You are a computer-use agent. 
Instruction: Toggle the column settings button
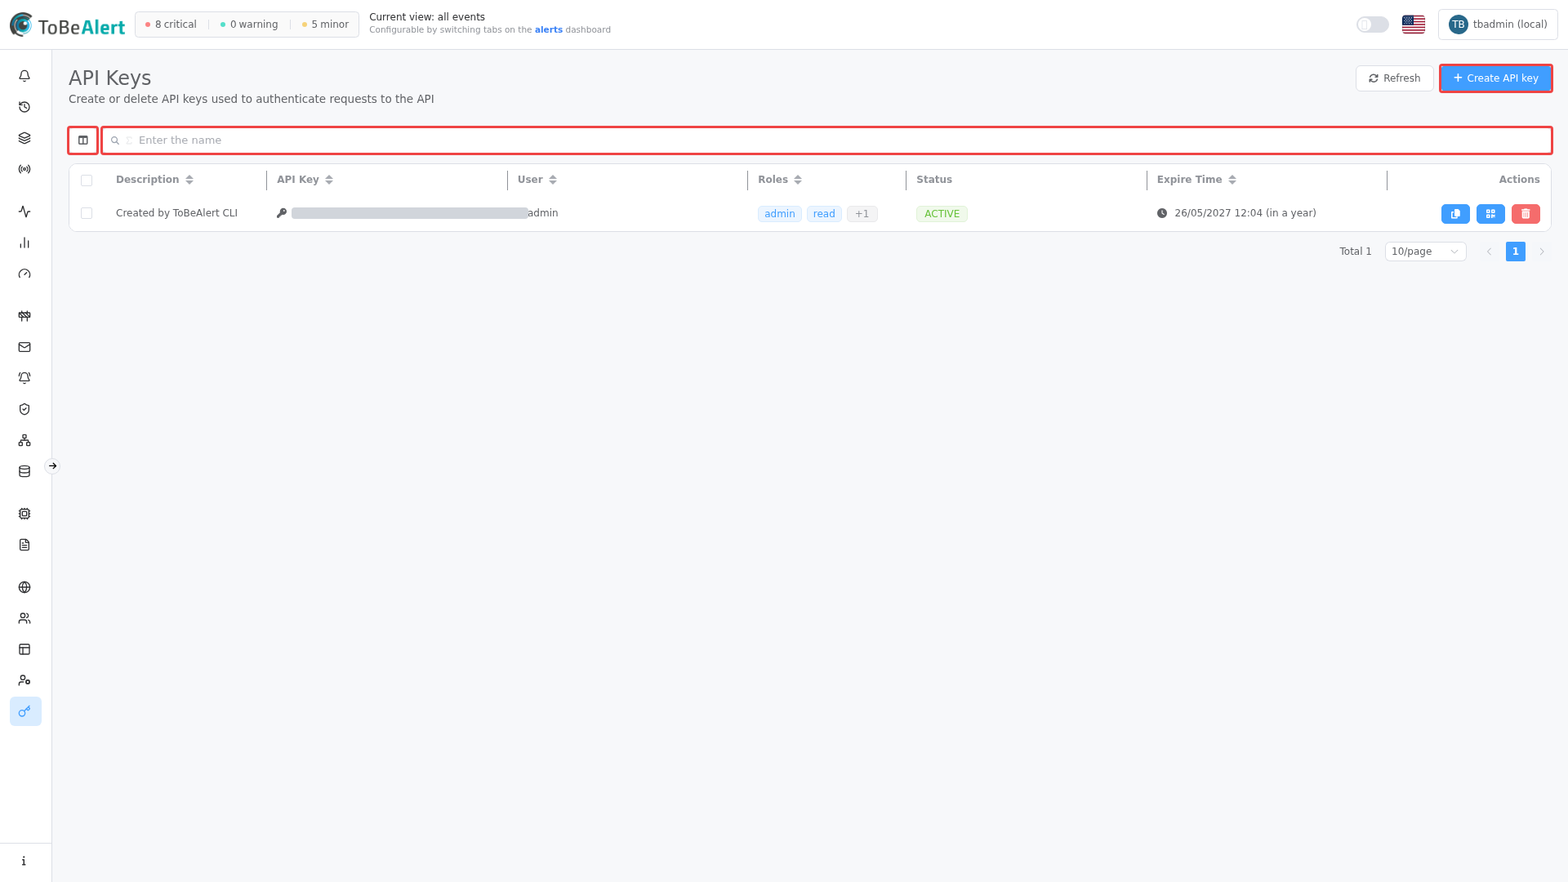(83, 140)
